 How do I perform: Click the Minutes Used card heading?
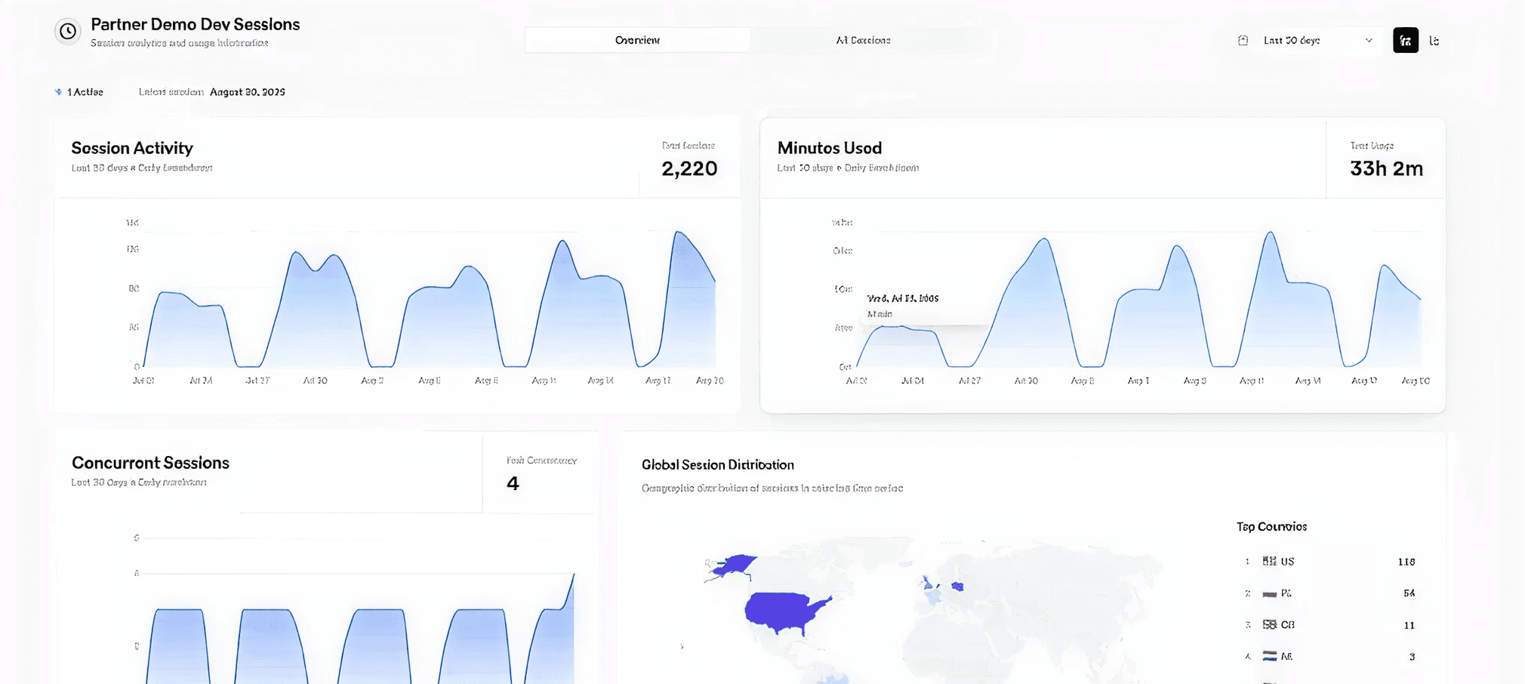[x=830, y=148]
